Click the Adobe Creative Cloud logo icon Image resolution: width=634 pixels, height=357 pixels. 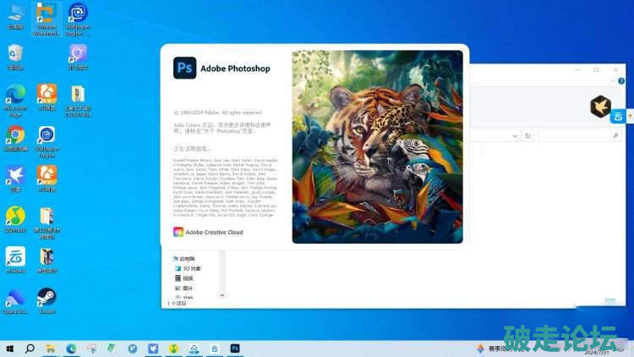(178, 232)
